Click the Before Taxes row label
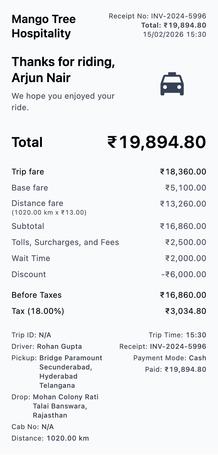This screenshot has height=455, width=218. (37, 295)
